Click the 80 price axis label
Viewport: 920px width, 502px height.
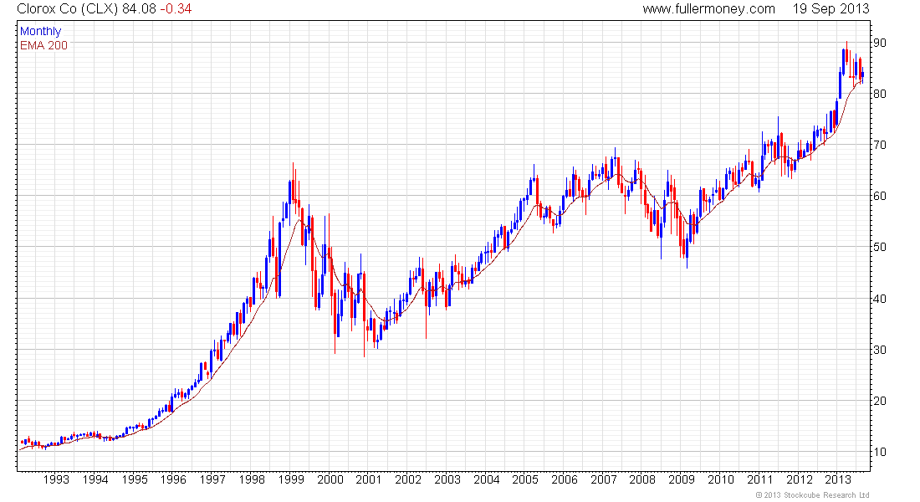(880, 94)
